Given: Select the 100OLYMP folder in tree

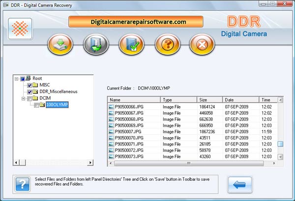Looking at the screenshot, I should [57, 105].
